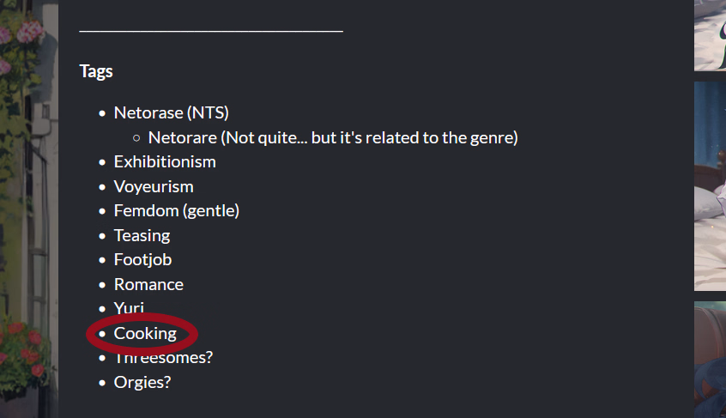Click the hollow bullet before Netorare
Image resolution: width=726 pixels, height=418 pixels.
pos(136,138)
